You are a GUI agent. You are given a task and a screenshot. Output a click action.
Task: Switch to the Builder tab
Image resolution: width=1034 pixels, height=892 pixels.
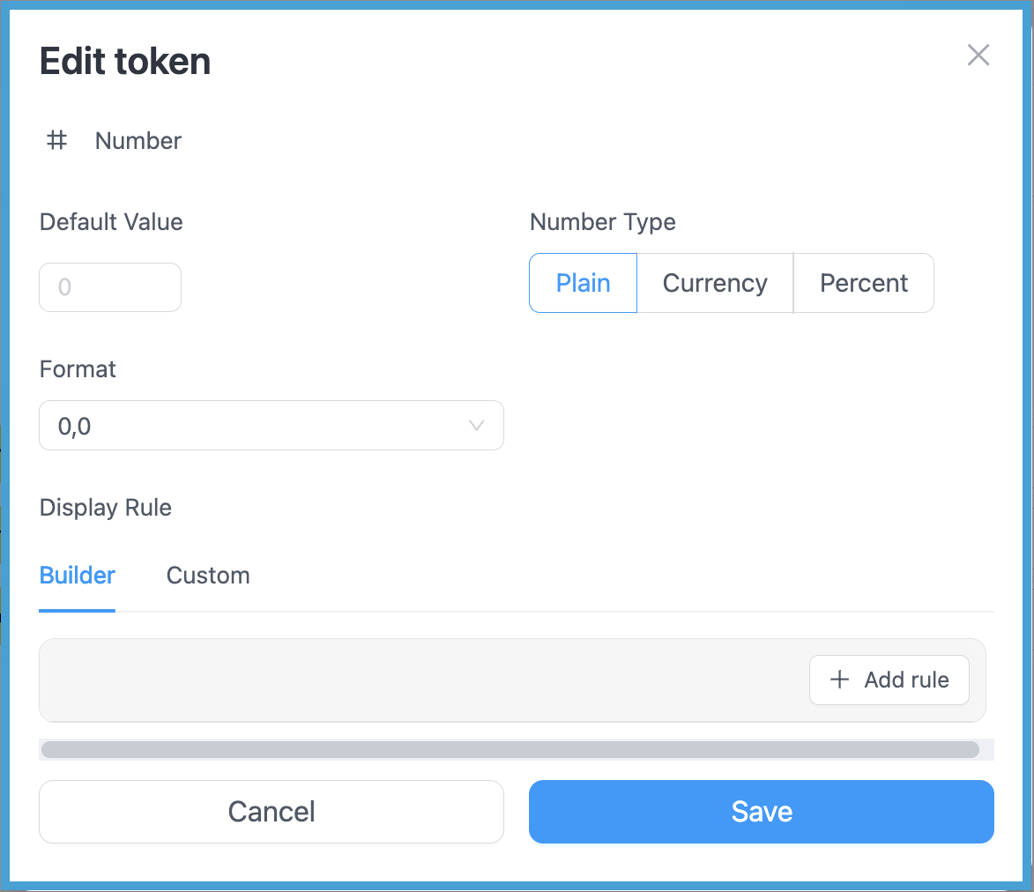tap(78, 576)
